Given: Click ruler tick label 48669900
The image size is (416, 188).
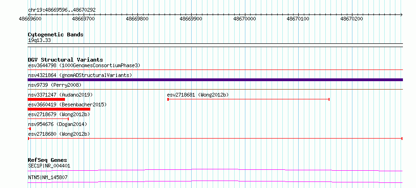Looking at the screenshot, I should (x=191, y=19).
